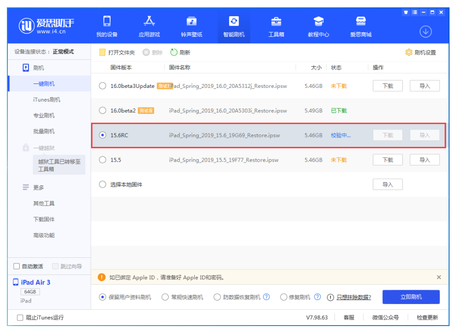Screen dimensions: 452x329
Task: Open the 工具箱 toolbox
Action: pyautogui.click(x=276, y=22)
